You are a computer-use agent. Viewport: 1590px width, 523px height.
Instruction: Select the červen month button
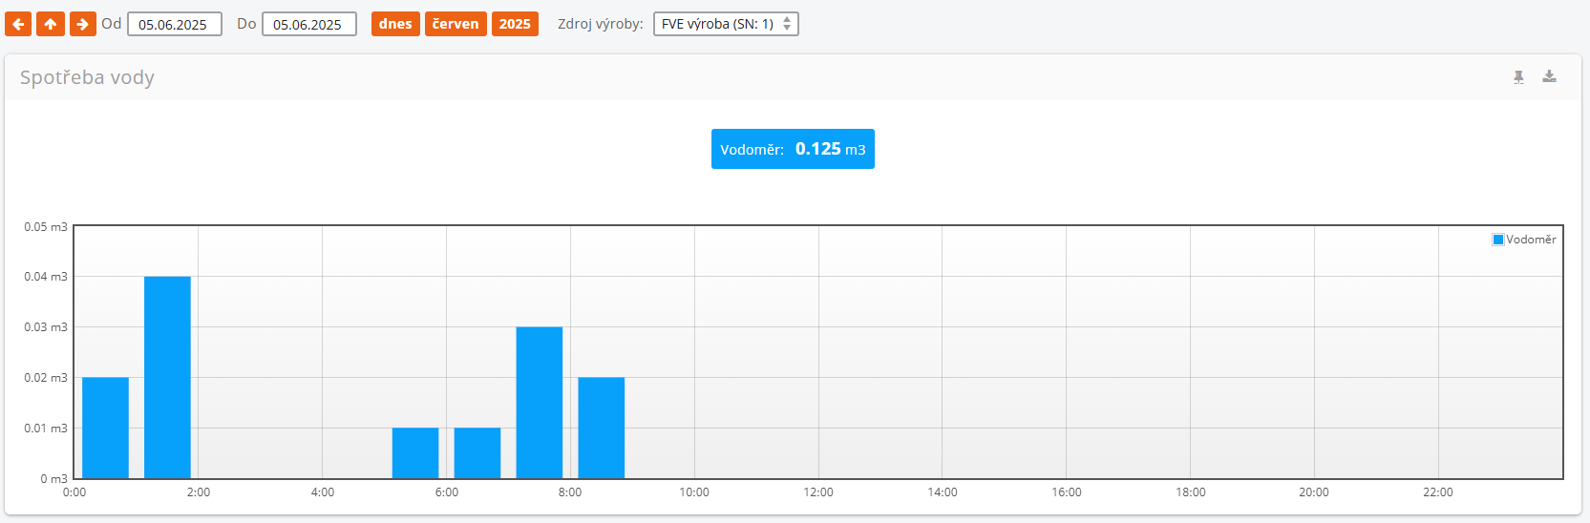point(456,24)
